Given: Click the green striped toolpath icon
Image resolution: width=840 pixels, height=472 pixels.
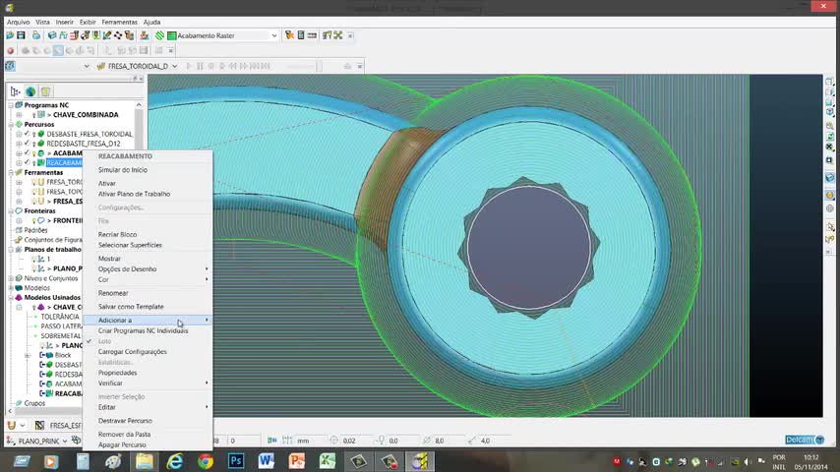Looking at the screenshot, I should [159, 35].
